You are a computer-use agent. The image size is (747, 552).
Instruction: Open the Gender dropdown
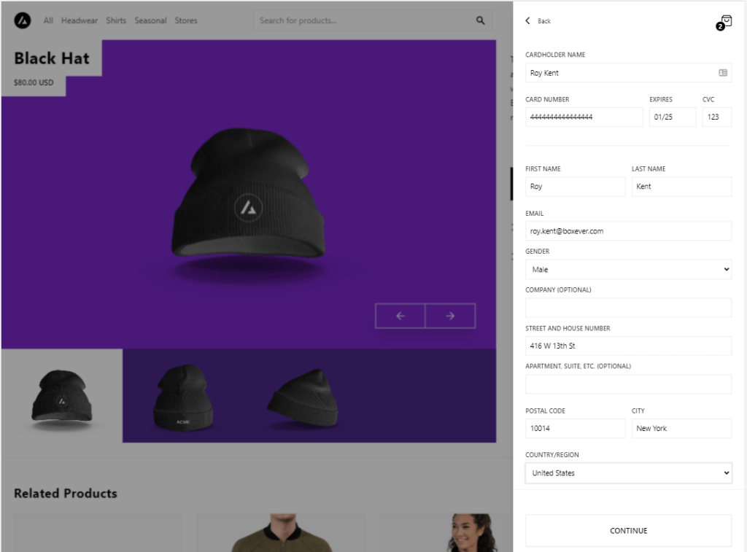[628, 270]
